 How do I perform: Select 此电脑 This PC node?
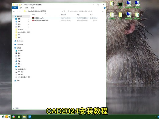point(19,48)
